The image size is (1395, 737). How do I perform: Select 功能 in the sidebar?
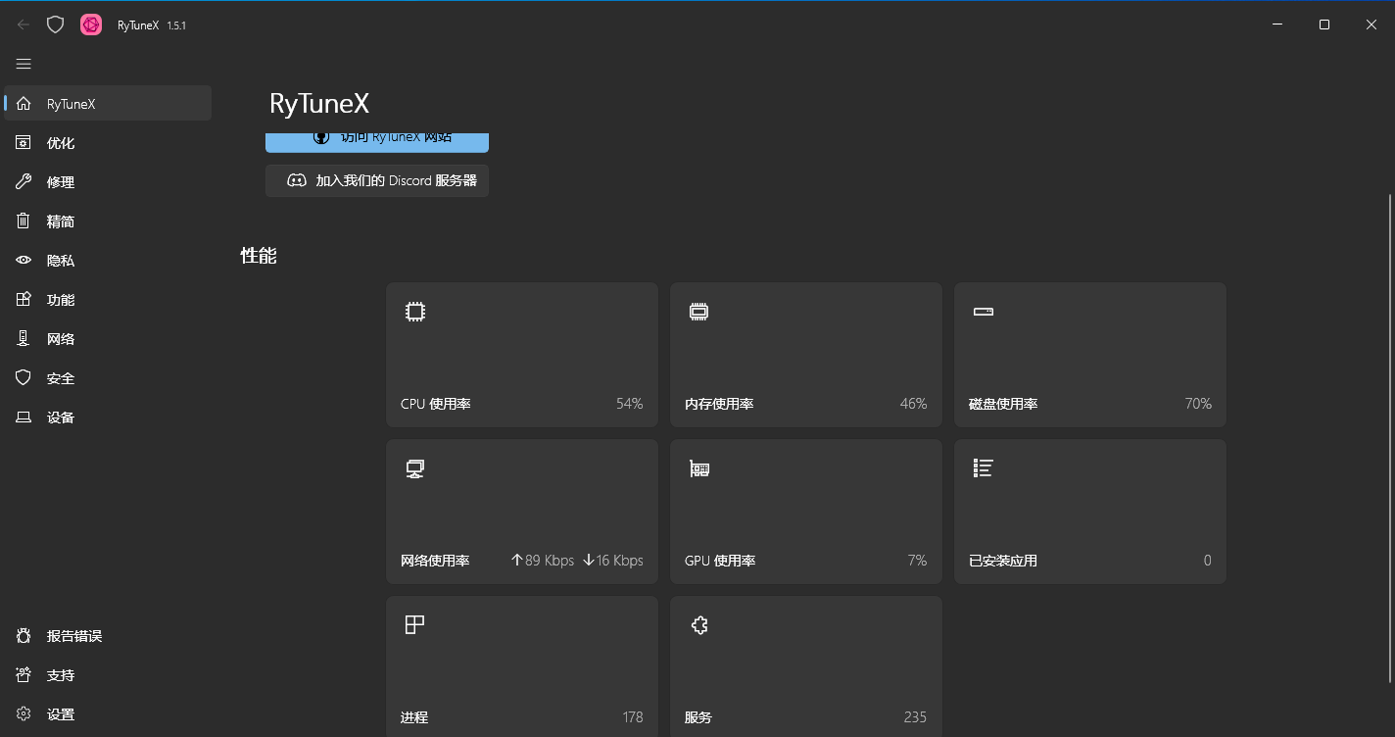click(108, 300)
